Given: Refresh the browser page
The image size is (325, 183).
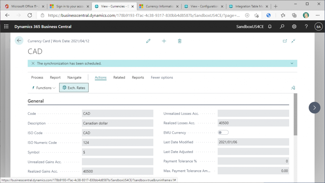Looking at the screenshot, I should pyautogui.click(x=30, y=15).
